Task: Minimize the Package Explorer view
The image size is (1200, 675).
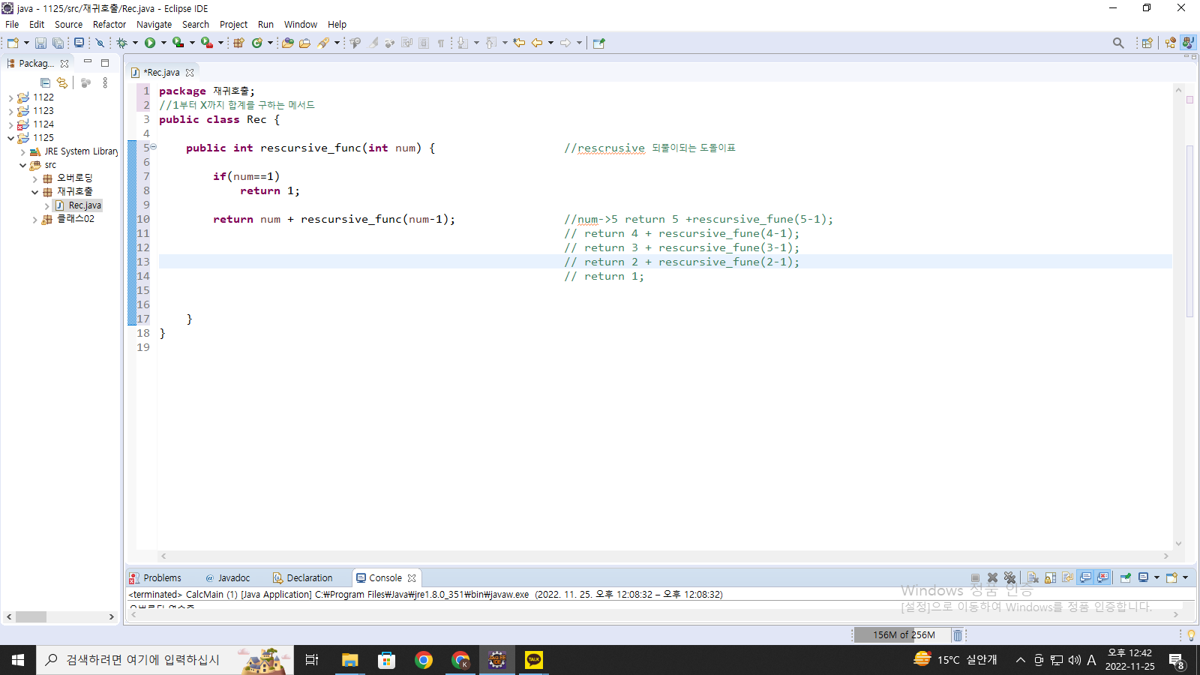Action: (88, 62)
